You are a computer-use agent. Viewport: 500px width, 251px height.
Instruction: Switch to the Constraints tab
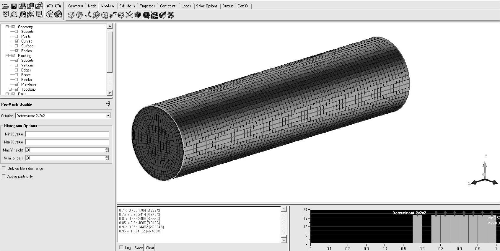coord(168,6)
